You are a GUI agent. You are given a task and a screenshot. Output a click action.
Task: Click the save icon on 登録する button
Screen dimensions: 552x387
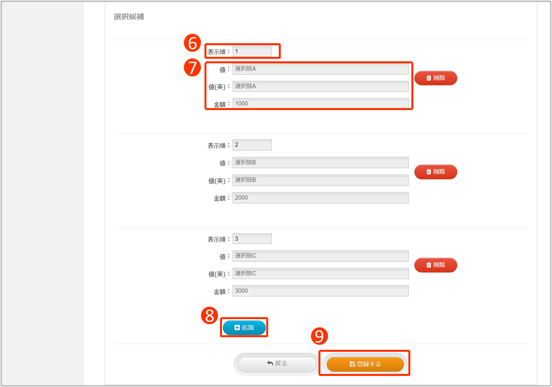(x=352, y=364)
